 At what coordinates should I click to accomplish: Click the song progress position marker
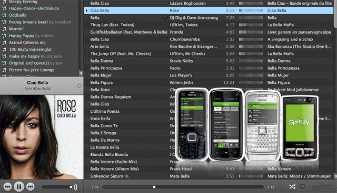tap(154, 187)
